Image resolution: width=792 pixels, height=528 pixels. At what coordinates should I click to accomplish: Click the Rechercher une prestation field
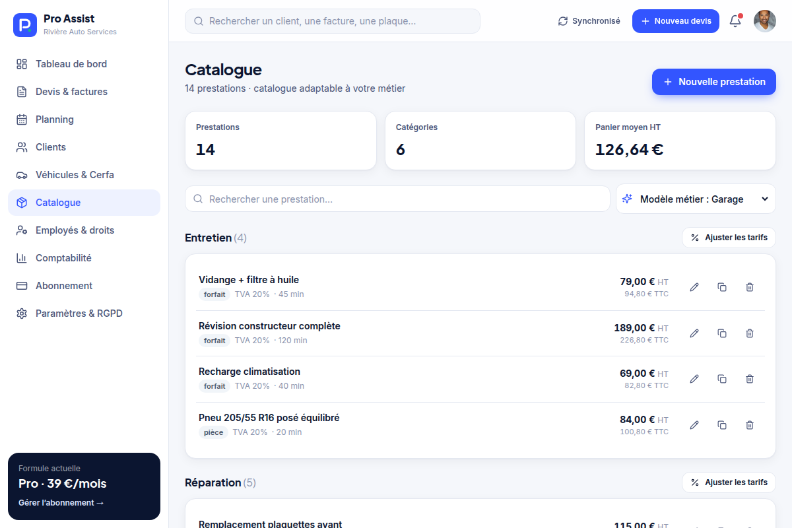coord(397,199)
